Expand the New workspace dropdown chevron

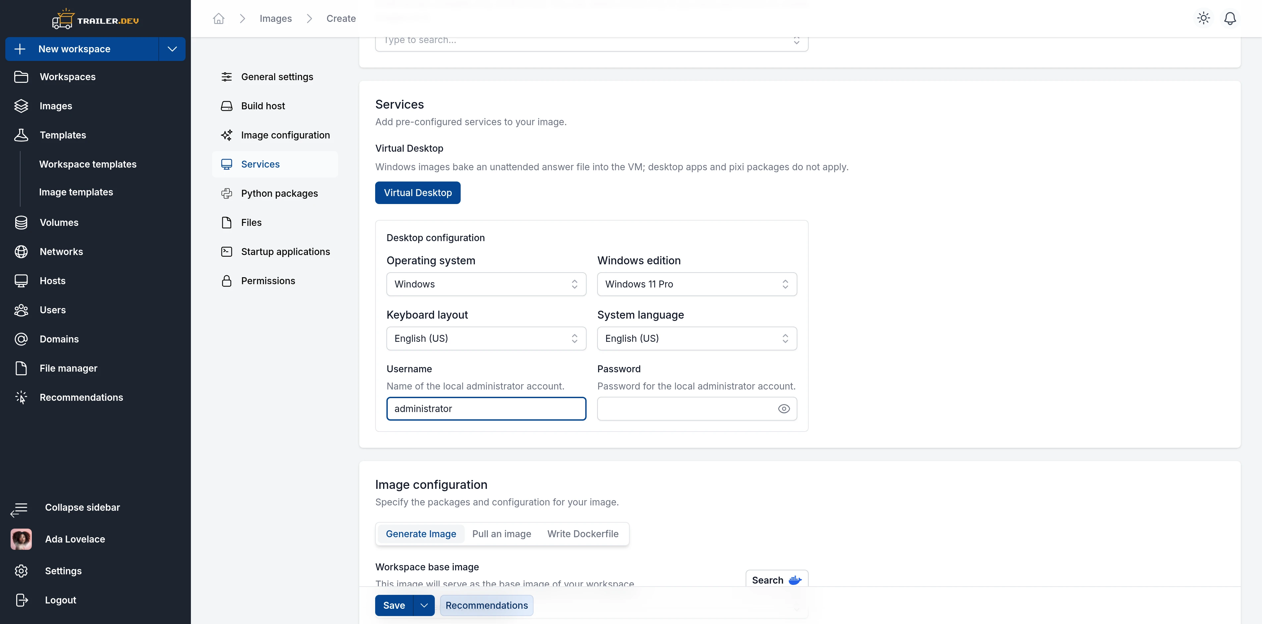(x=172, y=49)
